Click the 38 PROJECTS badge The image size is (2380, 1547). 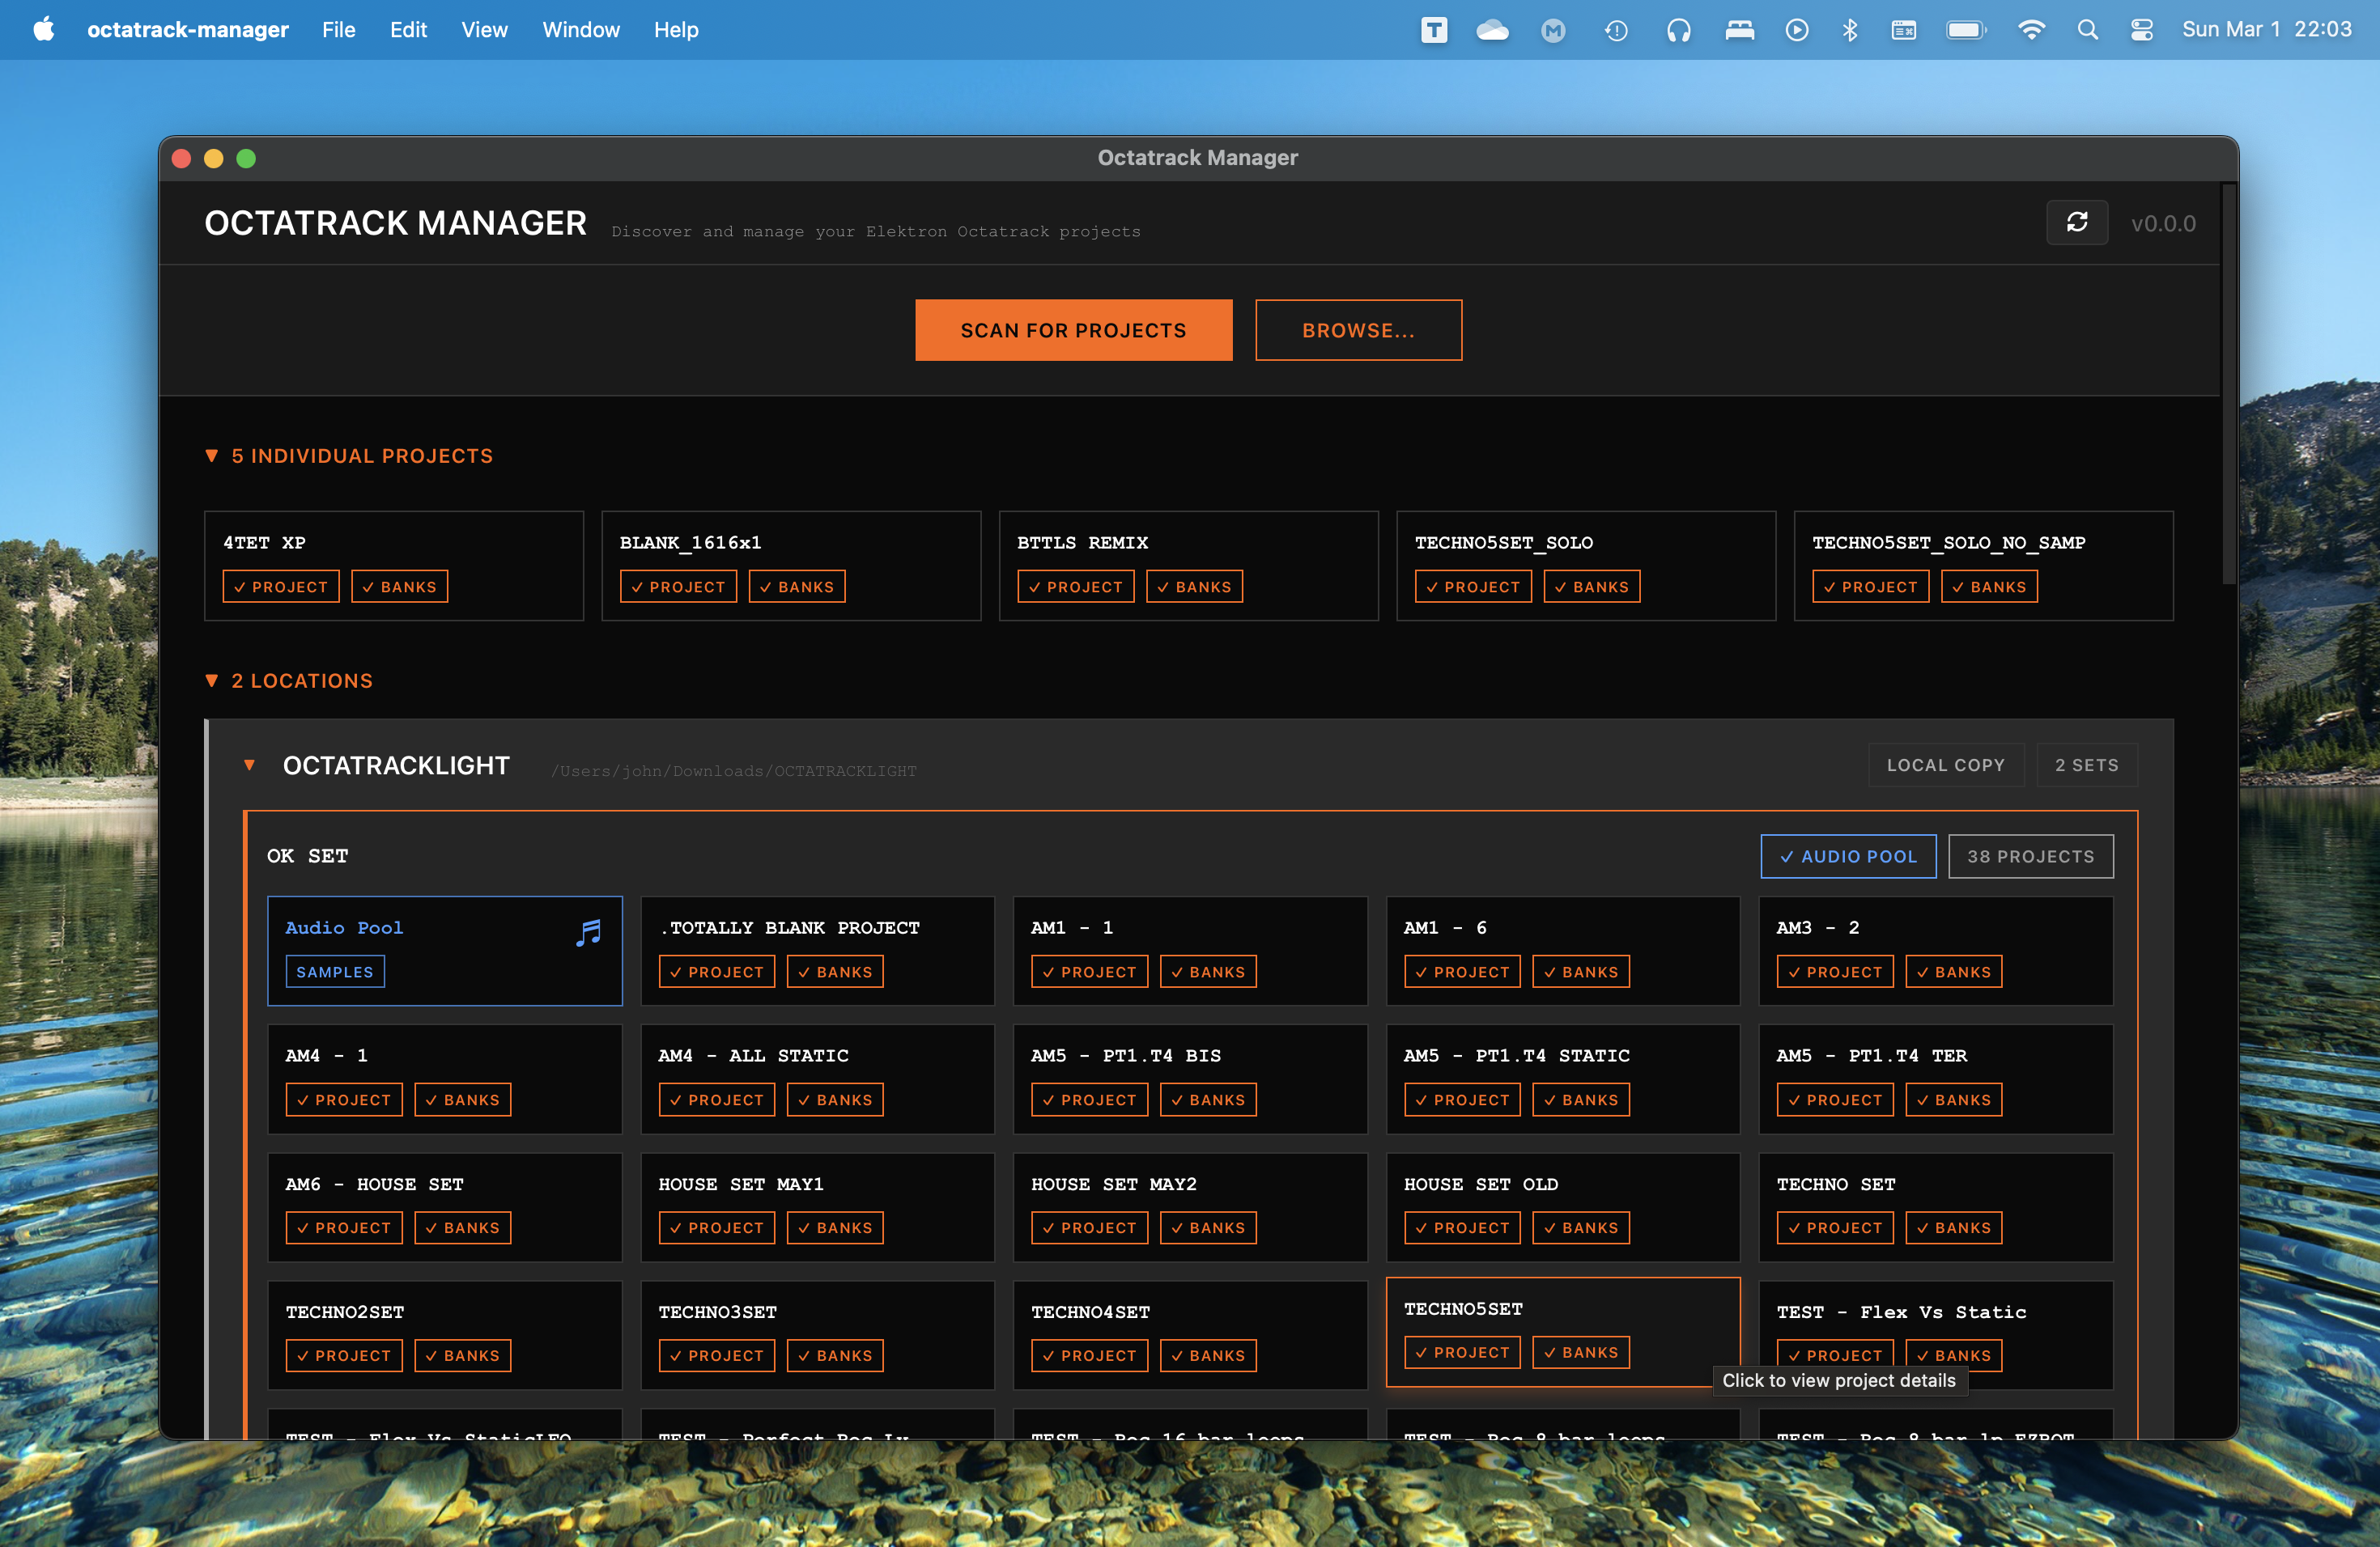pyautogui.click(x=2031, y=855)
